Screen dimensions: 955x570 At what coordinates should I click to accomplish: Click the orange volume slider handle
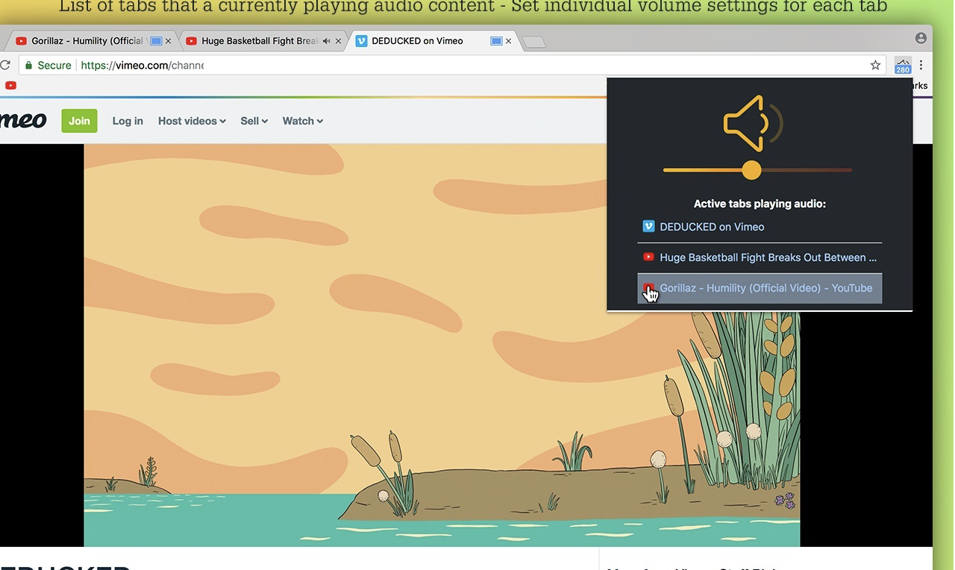coord(751,170)
